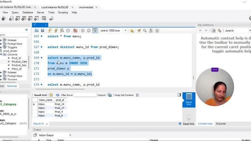Click the create stored procedure icon
The height and width of the screenshot is (141, 251).
[30, 18]
